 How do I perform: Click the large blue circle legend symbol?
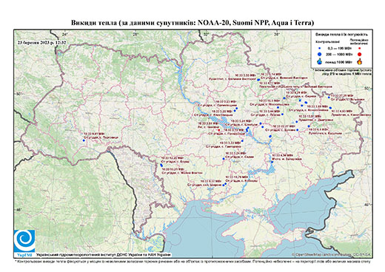[320, 54]
